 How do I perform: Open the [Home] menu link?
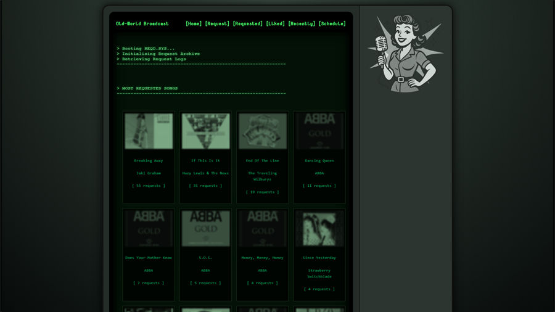pyautogui.click(x=194, y=23)
